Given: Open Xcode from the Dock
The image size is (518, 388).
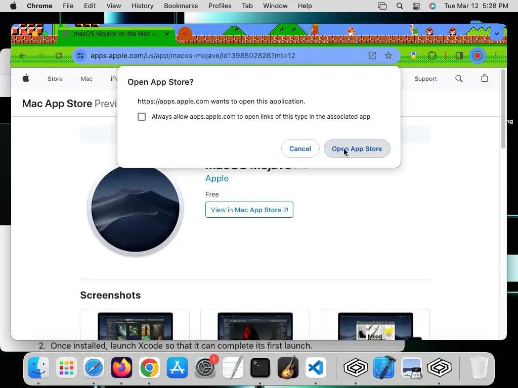Looking at the screenshot, I should (384, 368).
